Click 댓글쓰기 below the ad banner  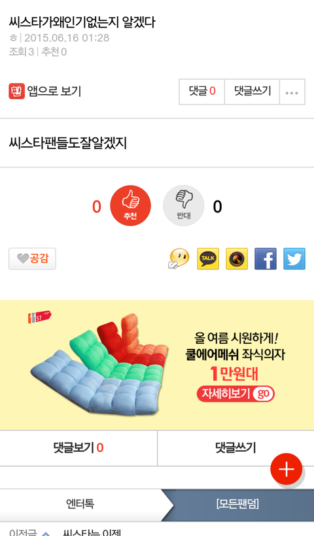(235, 448)
